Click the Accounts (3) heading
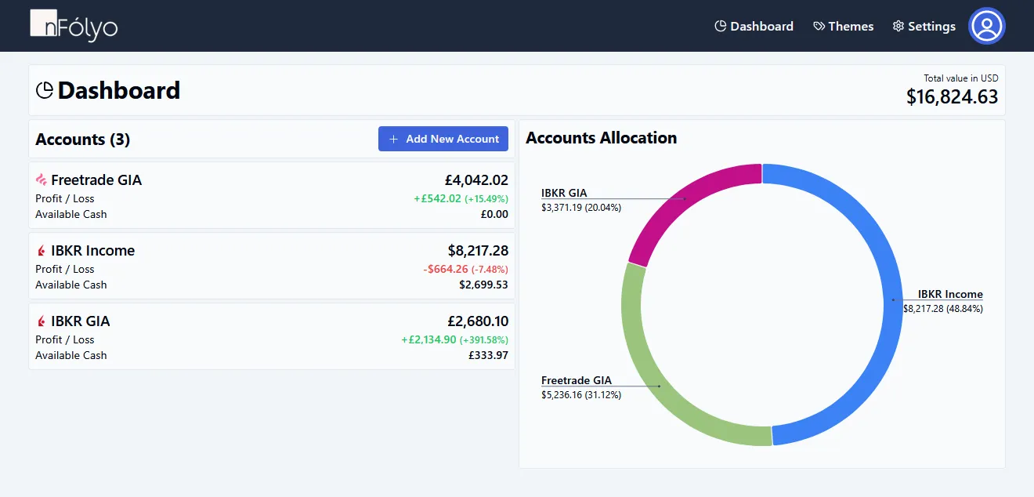The height and width of the screenshot is (497, 1034). 83,140
